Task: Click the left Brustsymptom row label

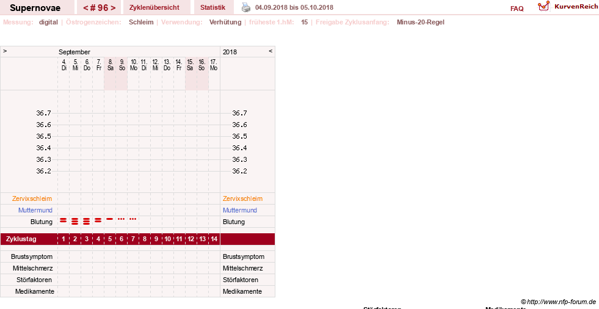Action: pos(32,256)
